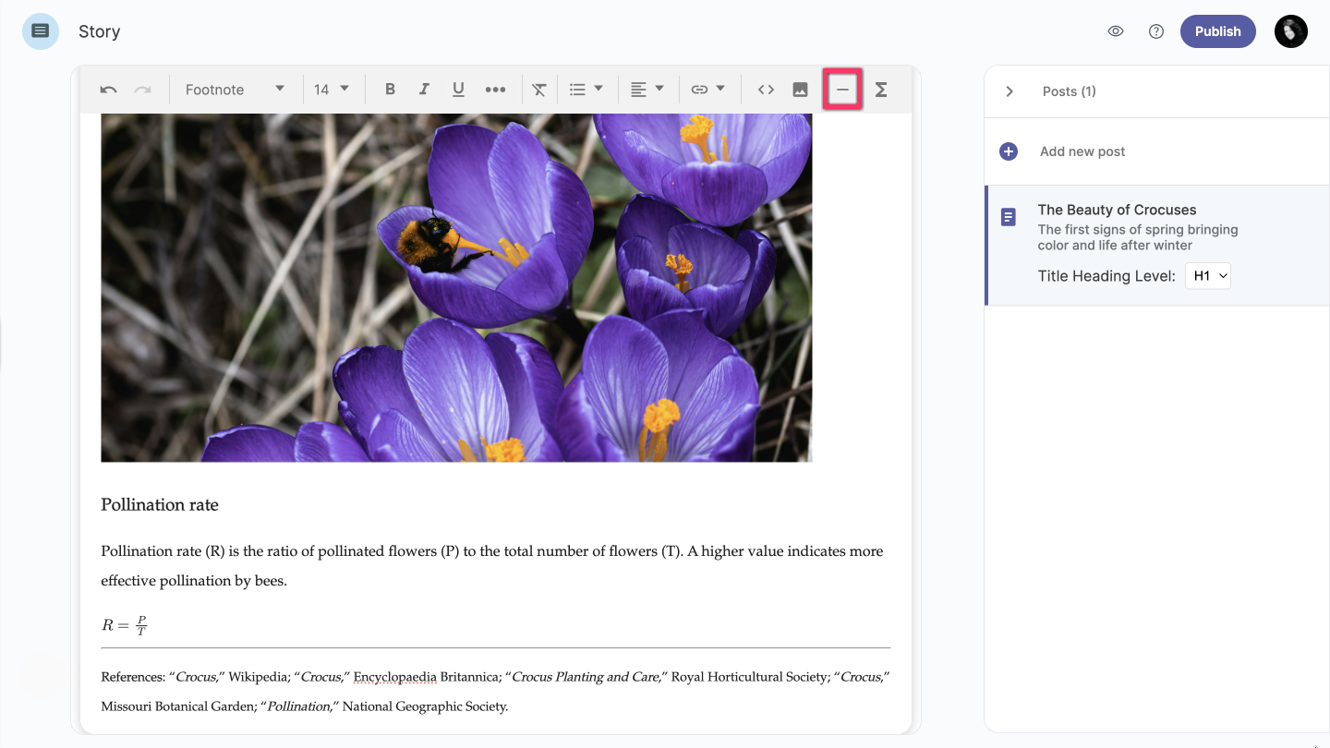Image resolution: width=1330 pixels, height=748 pixels.
Task: Click the crocus and bee image
Action: click(456, 286)
